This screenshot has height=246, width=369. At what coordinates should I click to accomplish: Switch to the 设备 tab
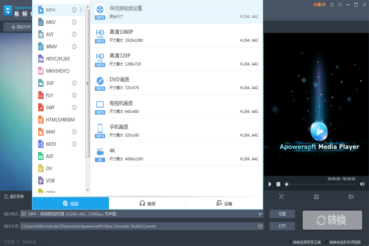pos(224,204)
